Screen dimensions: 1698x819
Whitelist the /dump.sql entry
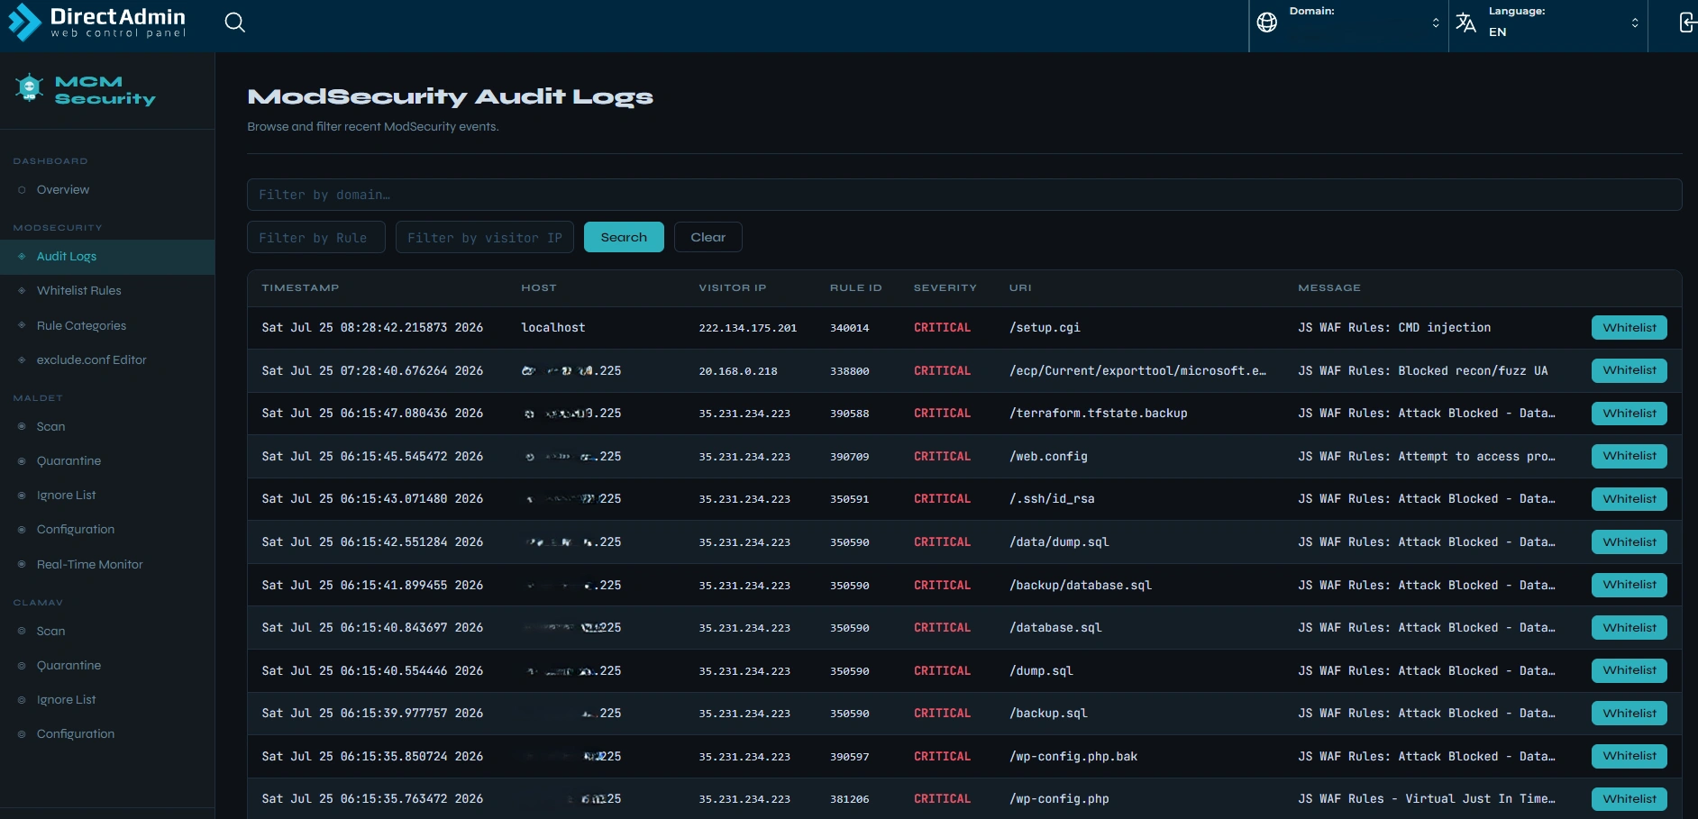click(x=1630, y=670)
